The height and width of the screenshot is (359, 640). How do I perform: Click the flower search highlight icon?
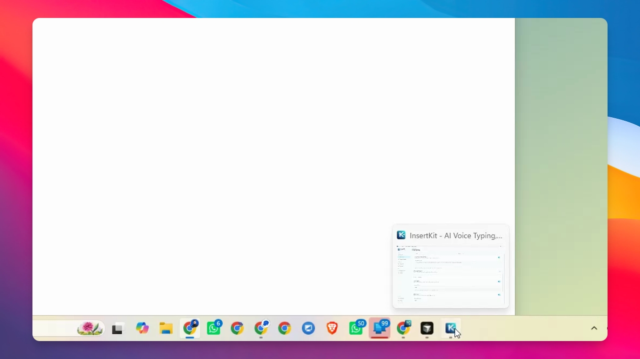[x=90, y=328]
